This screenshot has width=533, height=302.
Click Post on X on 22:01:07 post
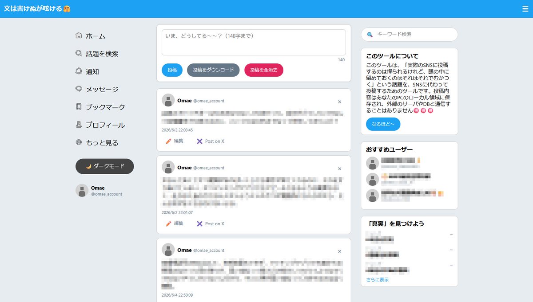click(x=215, y=224)
